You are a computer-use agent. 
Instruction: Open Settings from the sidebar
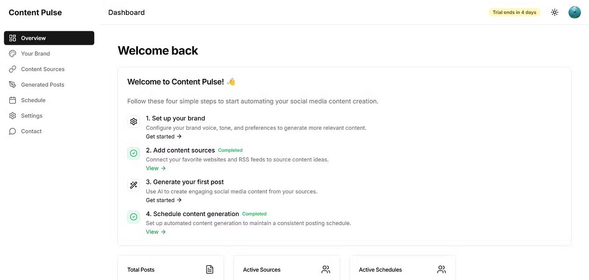pos(31,115)
